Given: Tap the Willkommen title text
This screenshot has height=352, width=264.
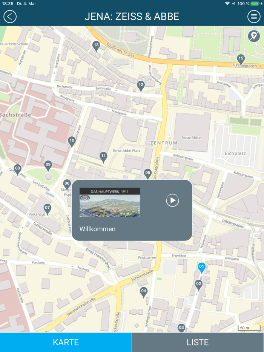Looking at the screenshot, I should pos(97,229).
